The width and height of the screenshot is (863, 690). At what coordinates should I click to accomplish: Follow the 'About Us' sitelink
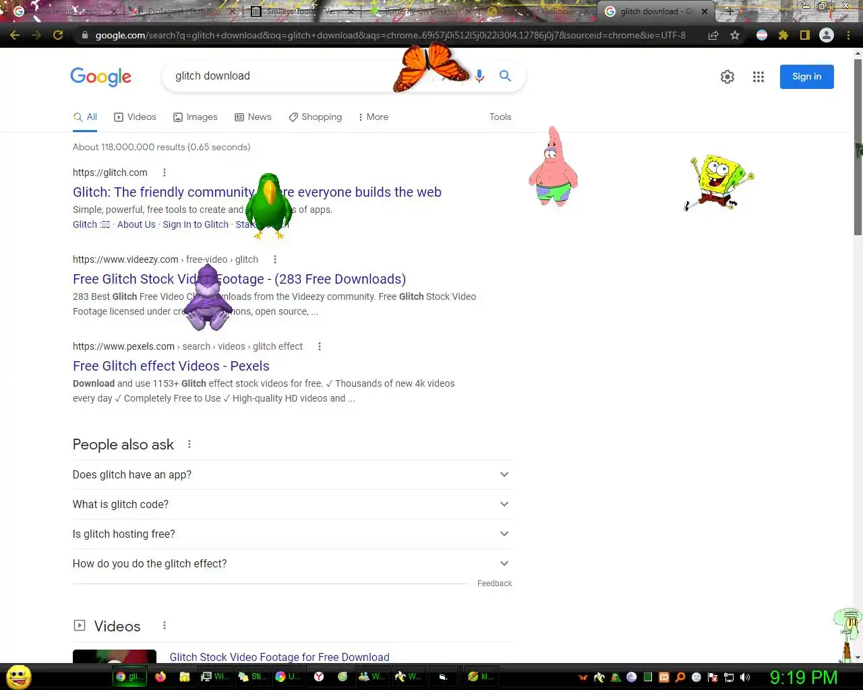(x=136, y=224)
